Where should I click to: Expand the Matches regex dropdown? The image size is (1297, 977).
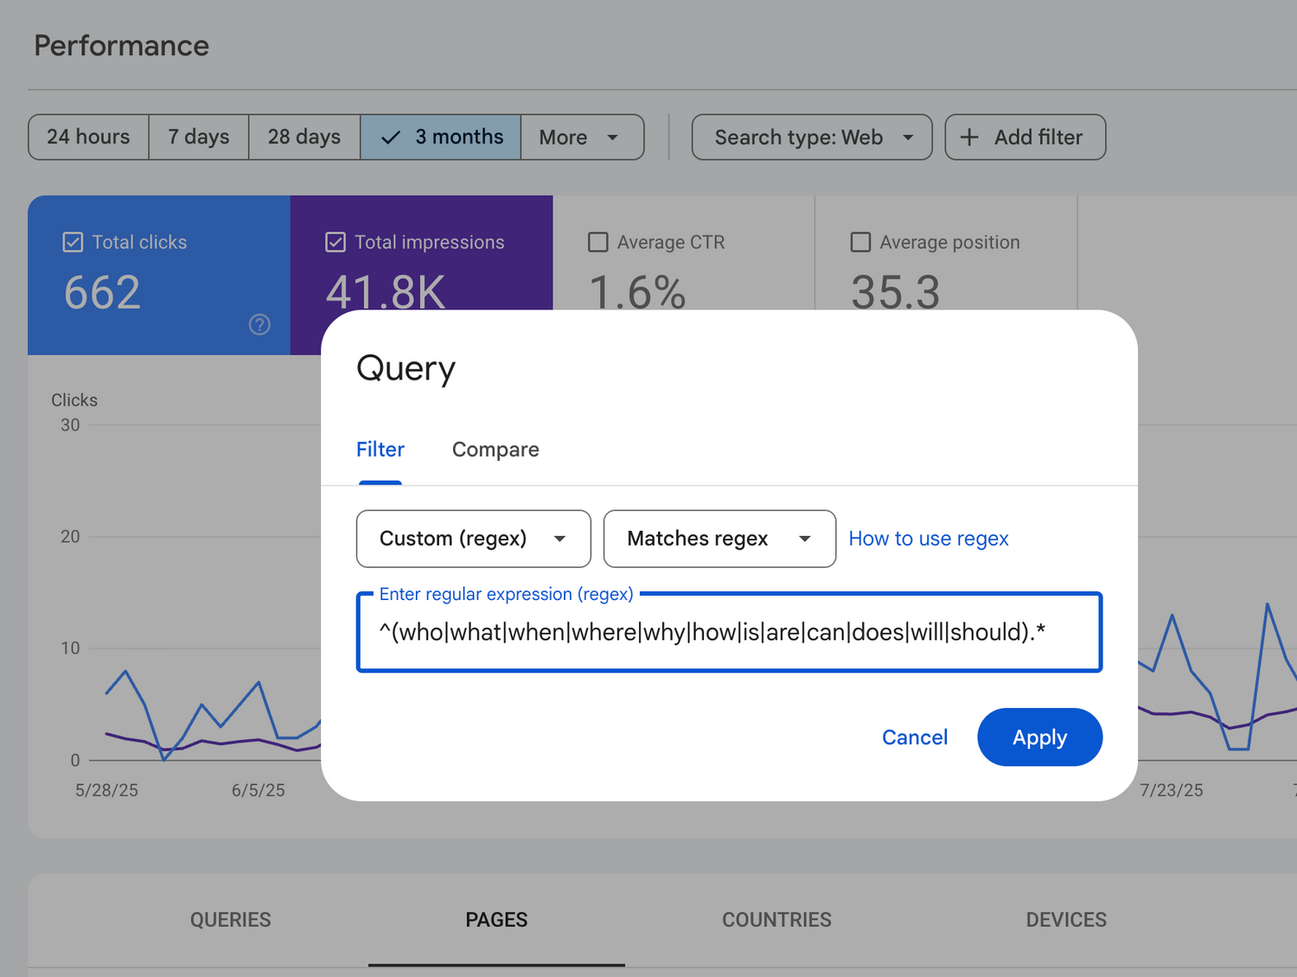719,539
